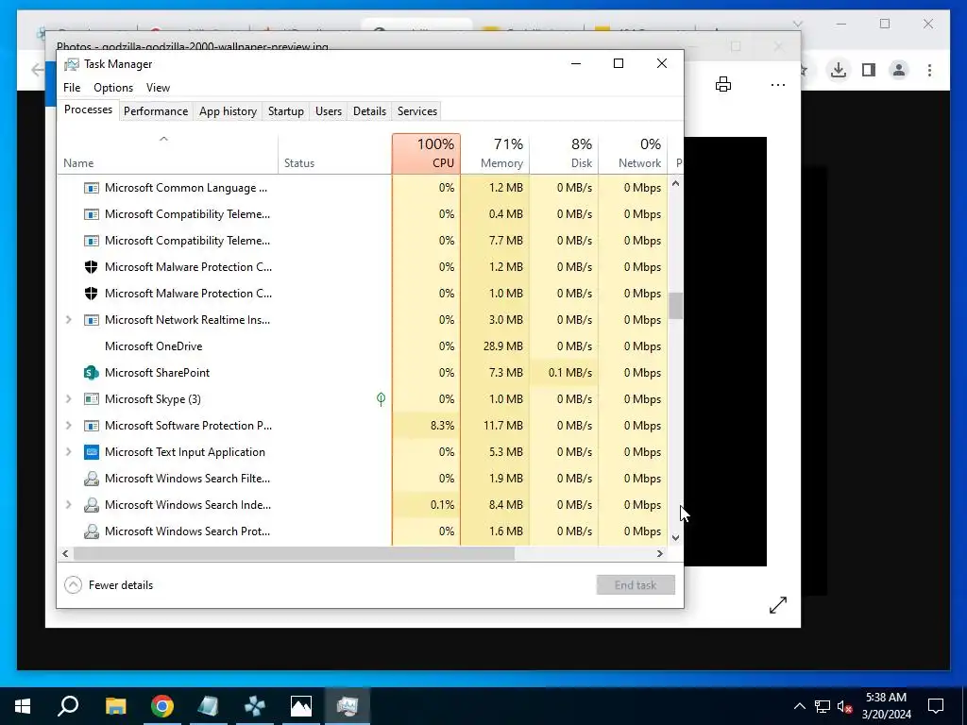Click the Task Manager title bar icon

click(x=72, y=64)
